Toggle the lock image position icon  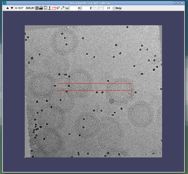pyautogui.click(x=41, y=8)
